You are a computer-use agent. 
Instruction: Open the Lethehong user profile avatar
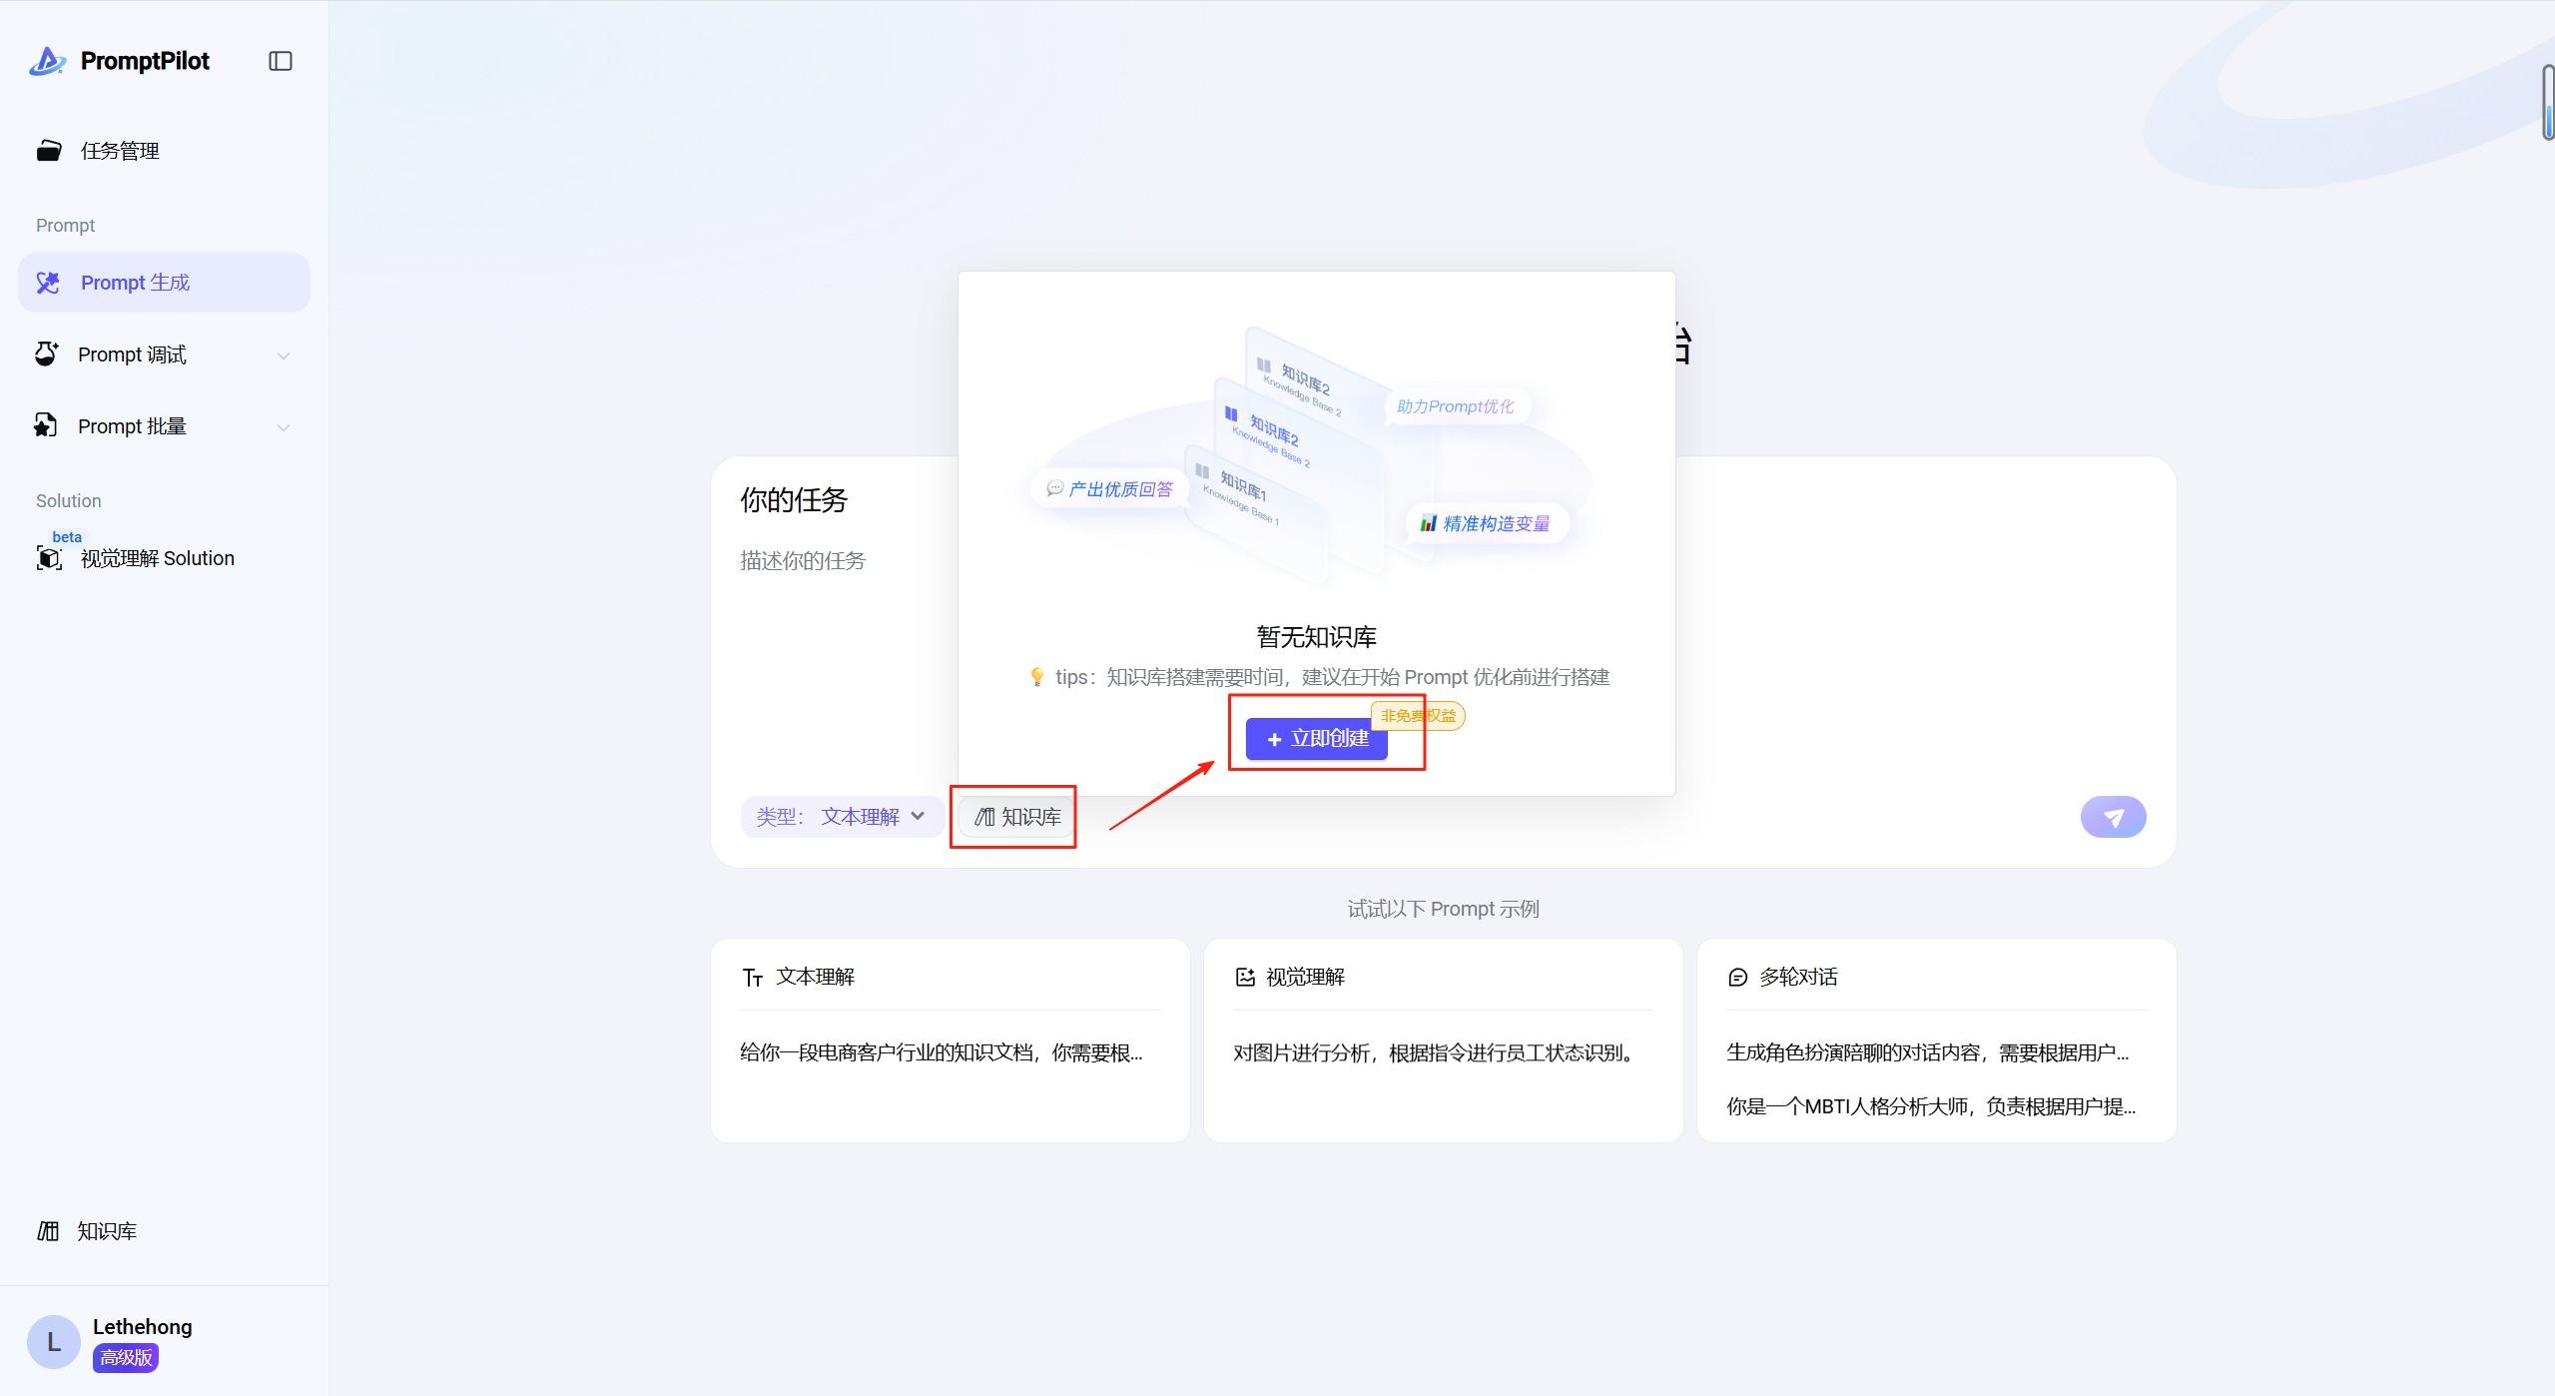54,1342
